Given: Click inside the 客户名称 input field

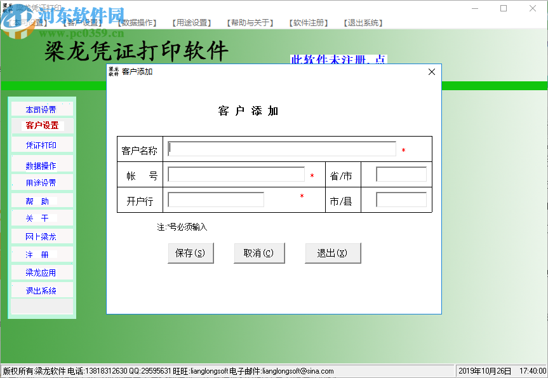Looking at the screenshot, I should (x=279, y=147).
